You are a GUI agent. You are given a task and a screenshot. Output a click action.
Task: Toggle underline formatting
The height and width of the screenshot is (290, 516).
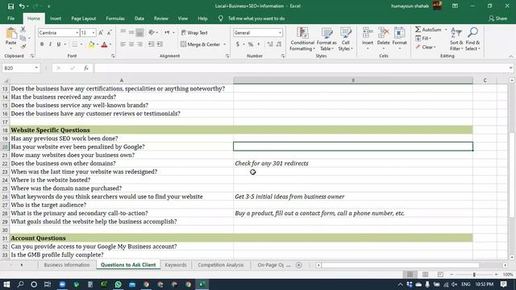[59, 44]
